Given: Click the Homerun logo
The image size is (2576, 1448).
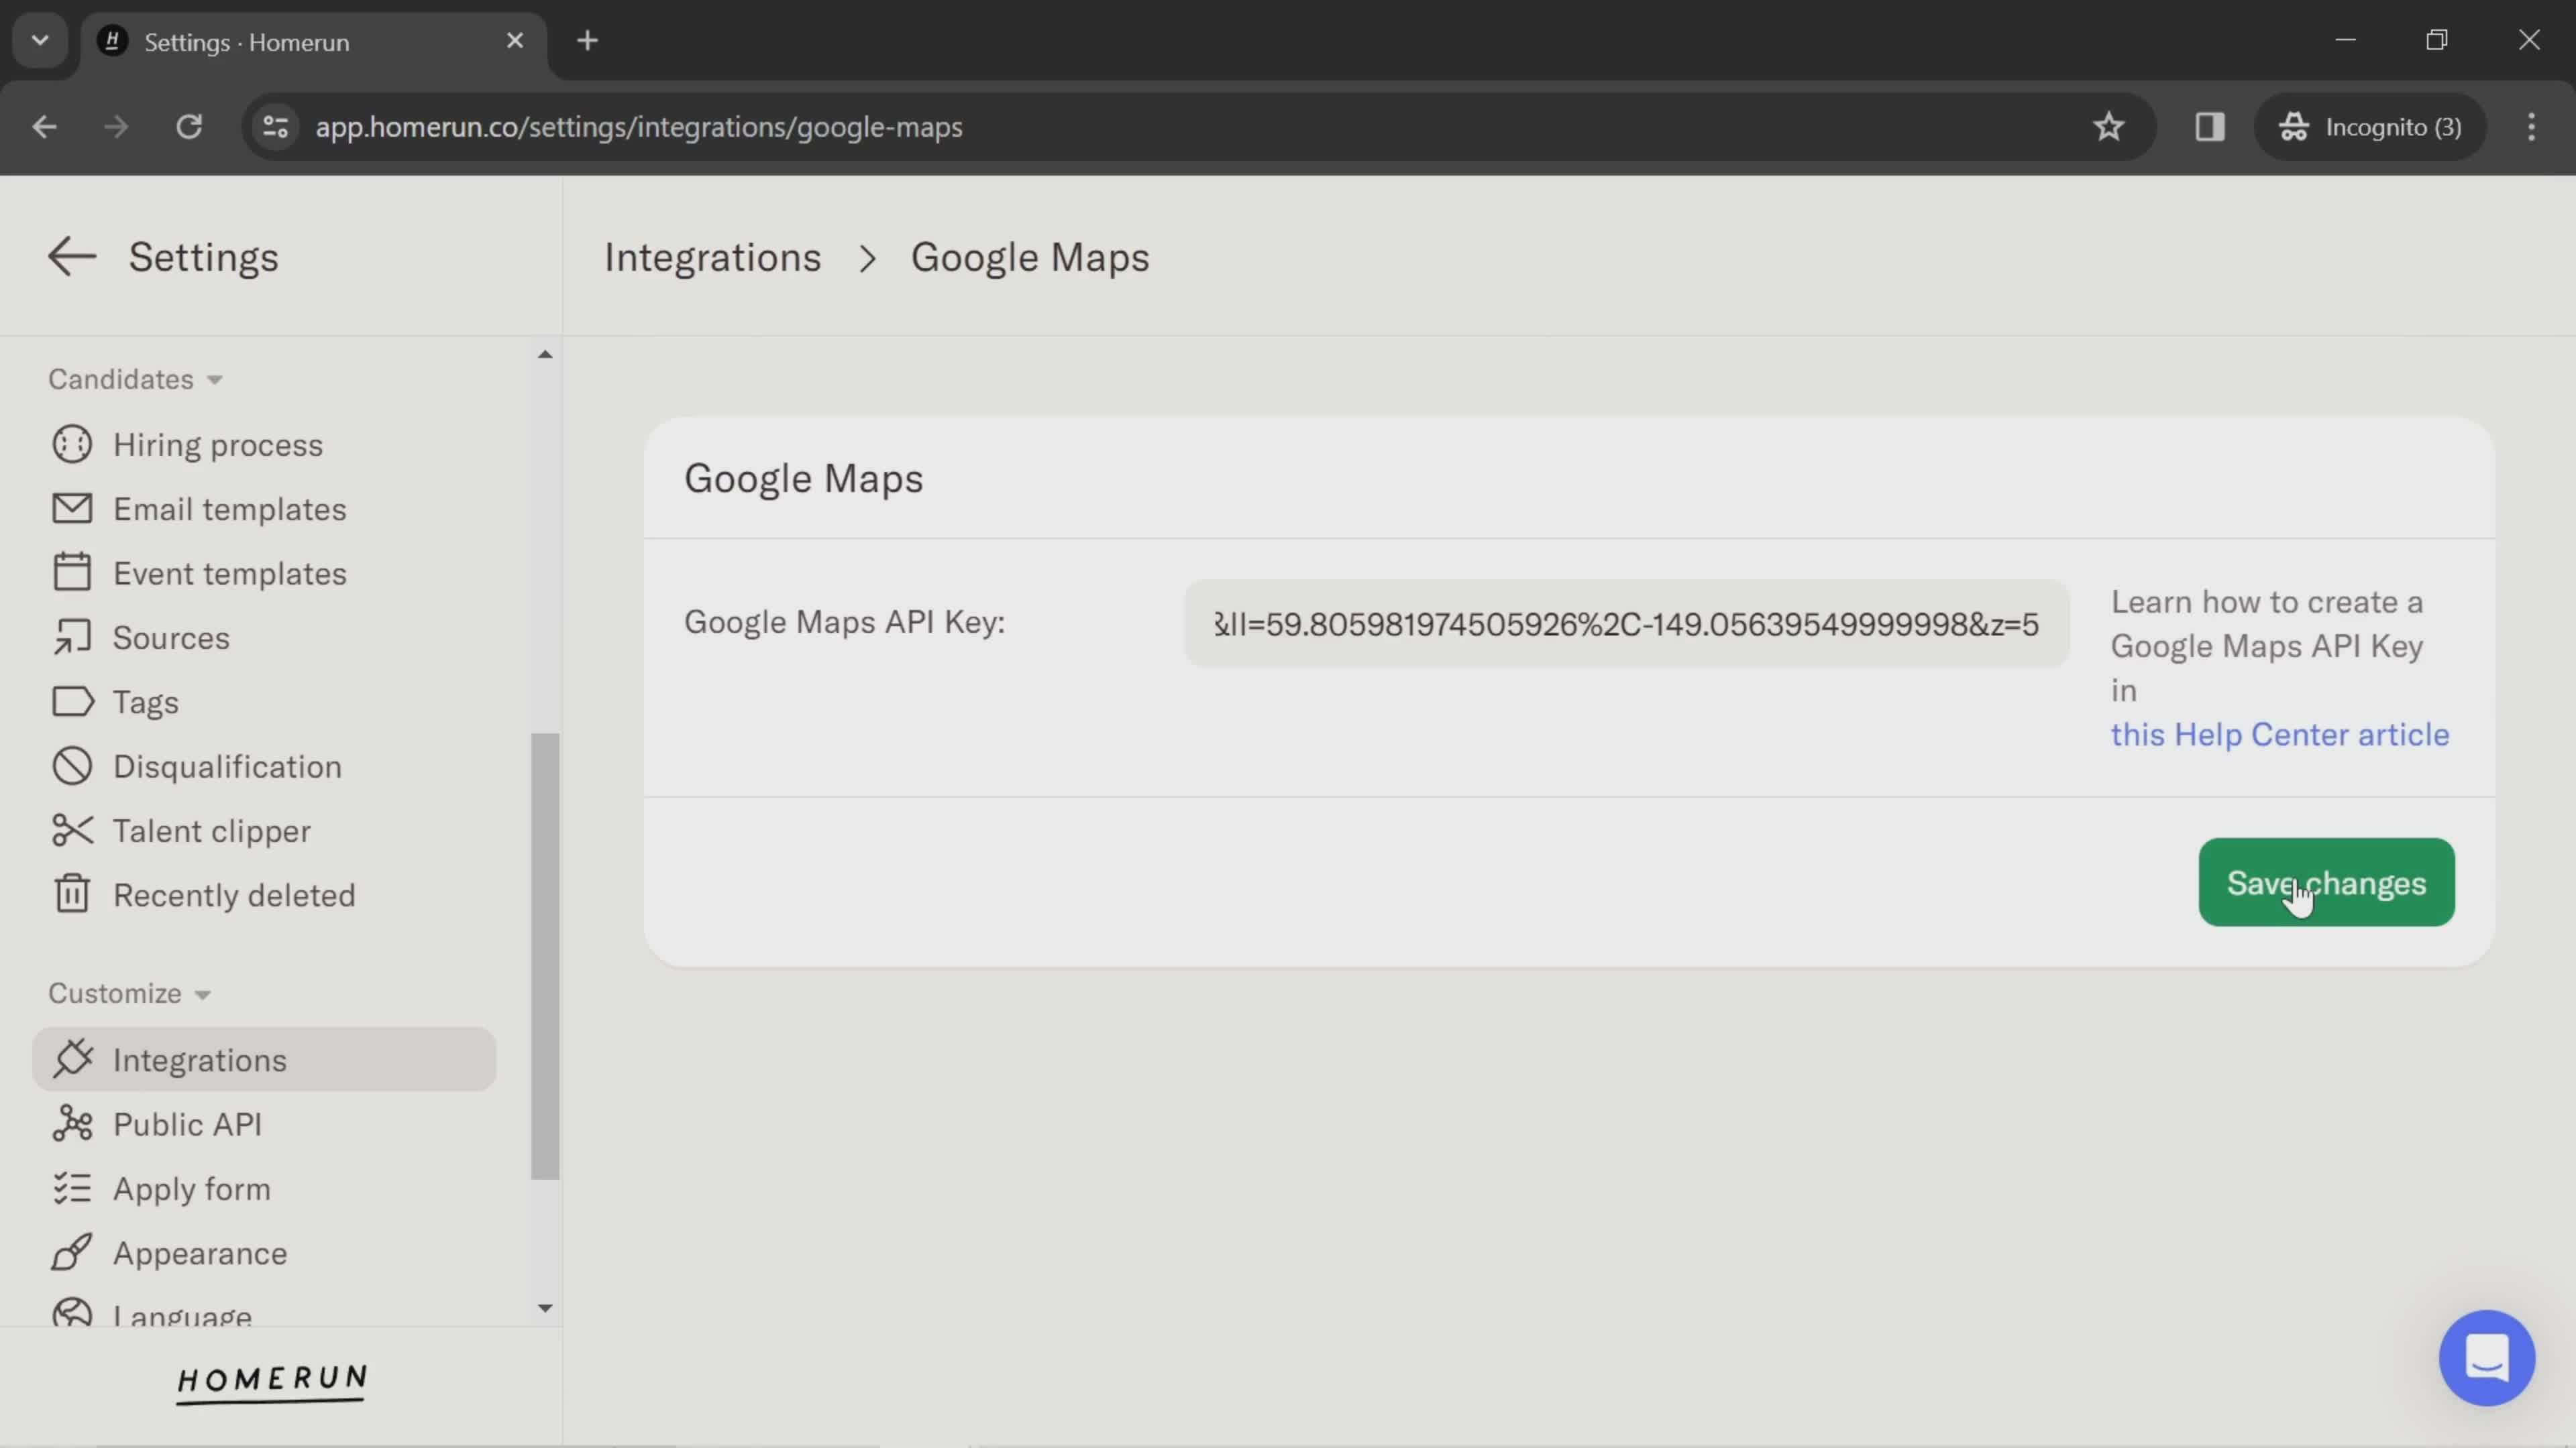Looking at the screenshot, I should point(272,1383).
